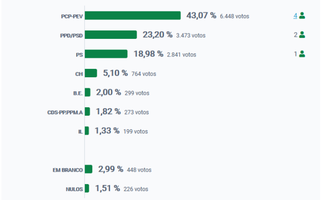Select the IL party label
The width and height of the screenshot is (329, 200).
81,132
